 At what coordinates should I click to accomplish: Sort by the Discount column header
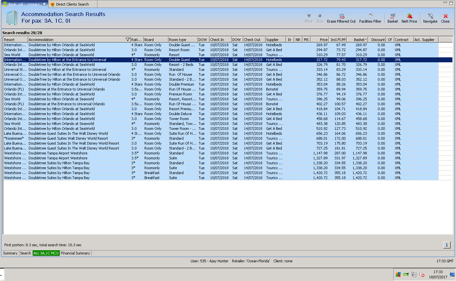point(377,40)
